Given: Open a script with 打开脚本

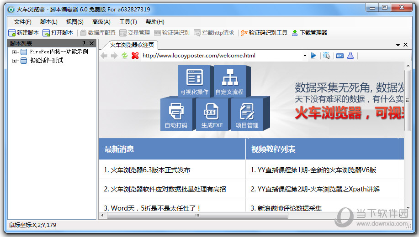Looking at the screenshot, I should (x=58, y=33).
